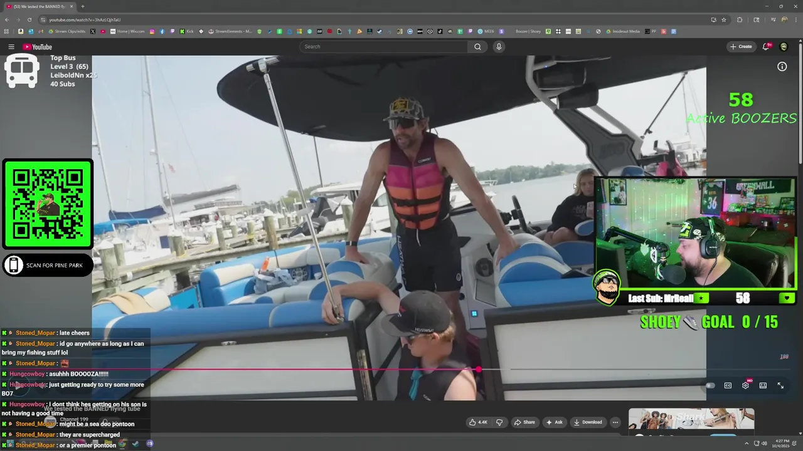Open the MEE6 bookmark
The image size is (803, 451).
(x=486, y=31)
